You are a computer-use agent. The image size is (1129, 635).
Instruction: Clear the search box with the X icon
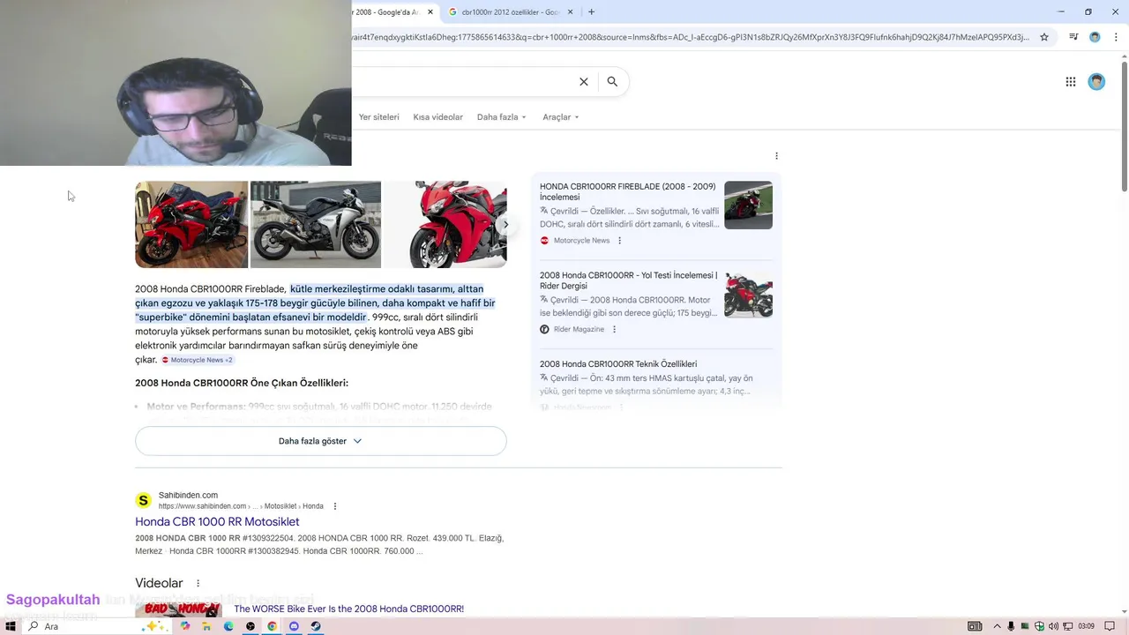pyautogui.click(x=583, y=81)
